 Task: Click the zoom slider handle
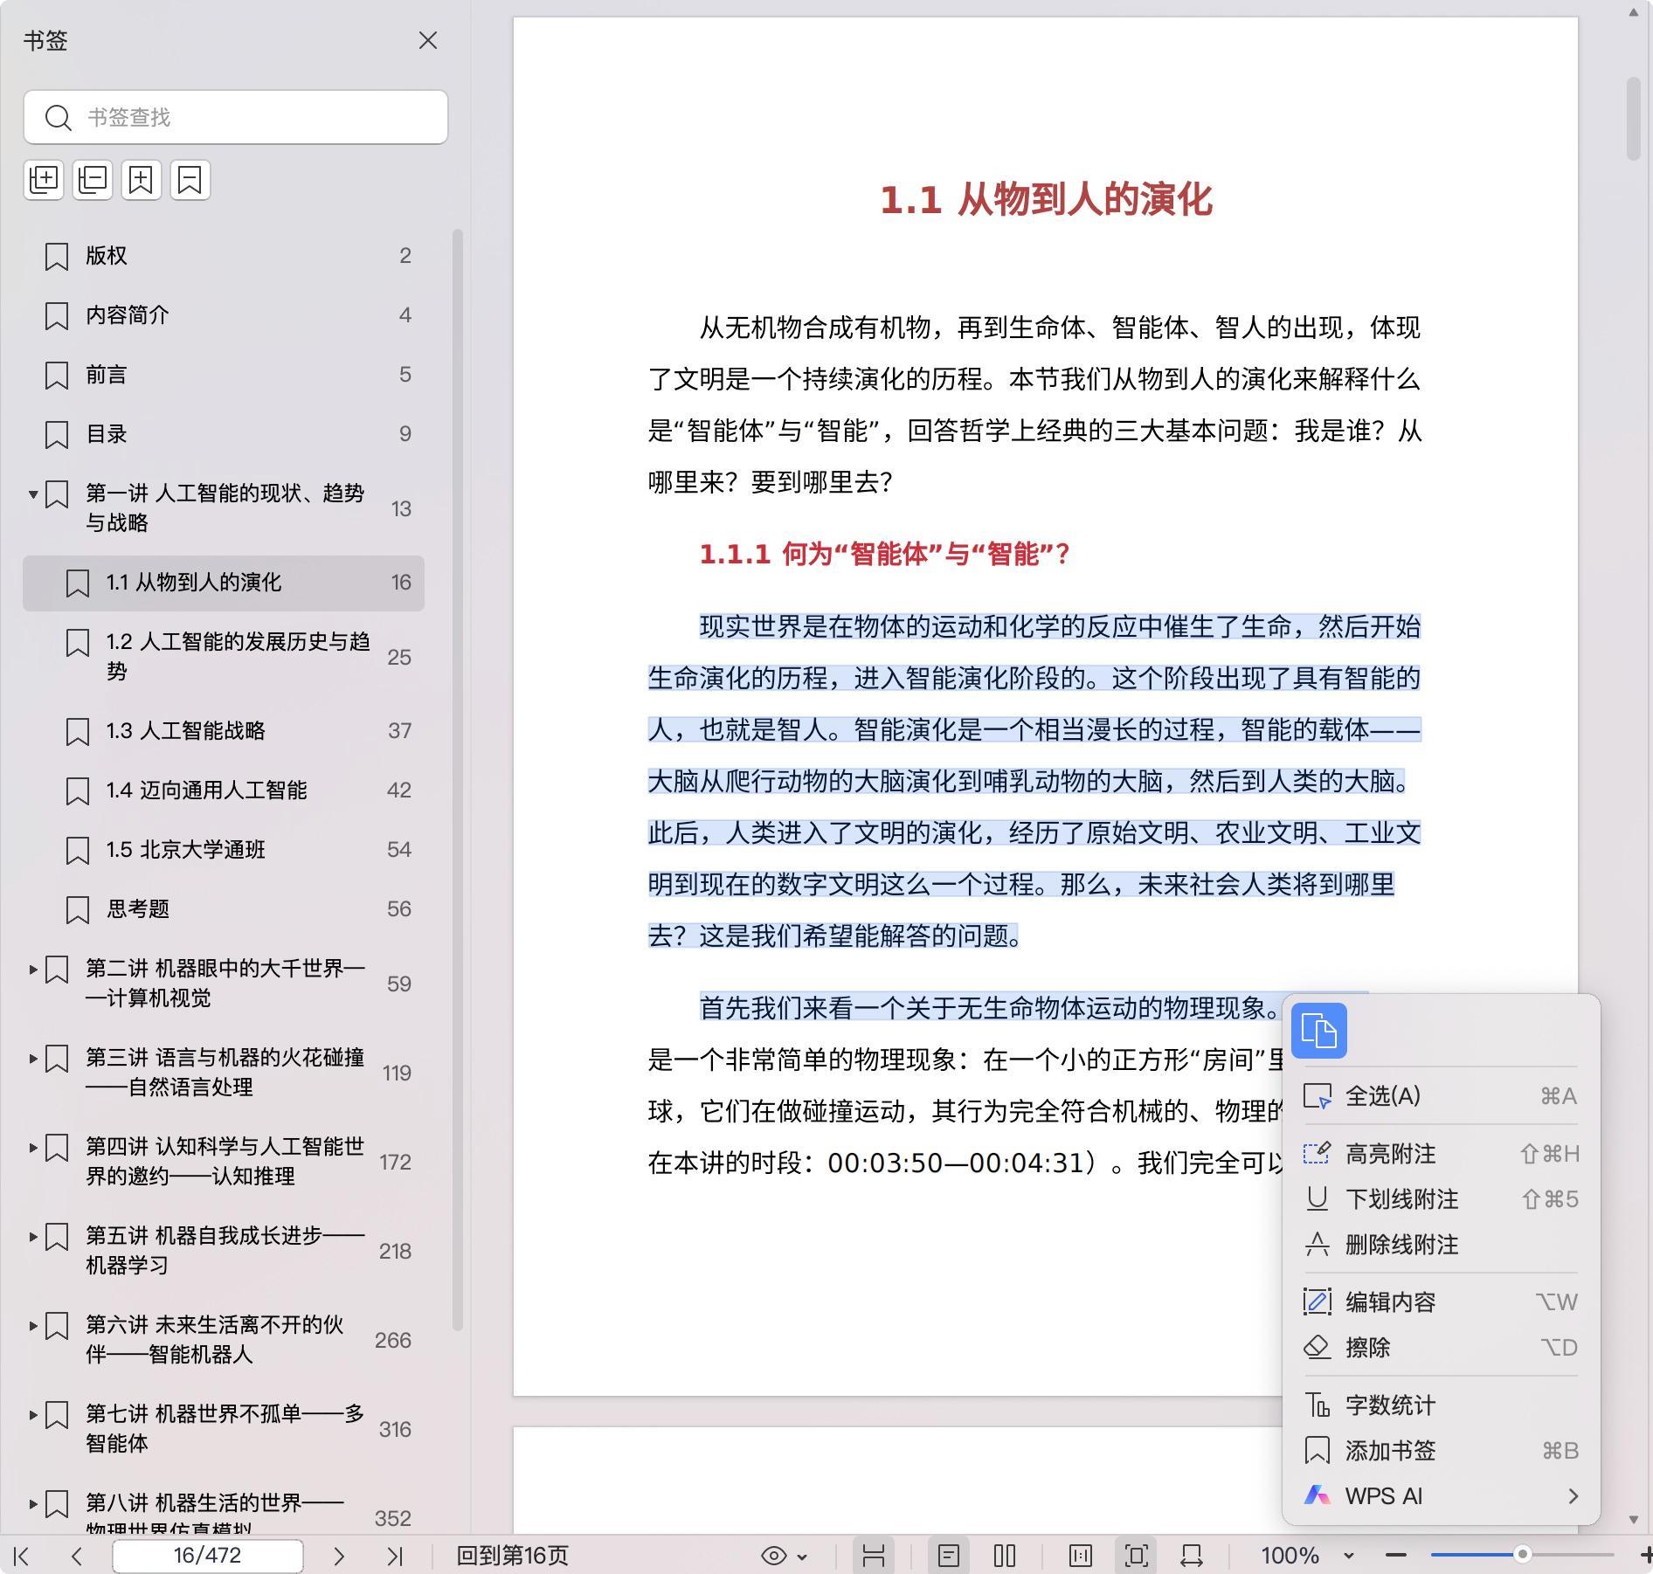(1522, 1554)
